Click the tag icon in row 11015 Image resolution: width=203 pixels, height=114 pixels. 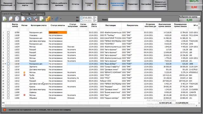coord(24,73)
